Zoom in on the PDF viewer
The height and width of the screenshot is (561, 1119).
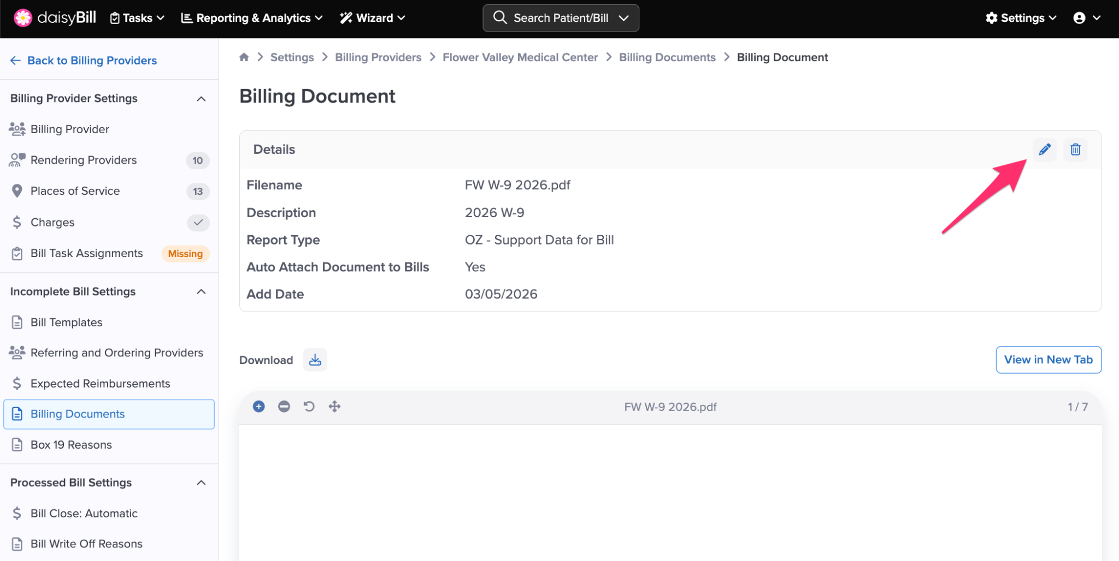[259, 407]
